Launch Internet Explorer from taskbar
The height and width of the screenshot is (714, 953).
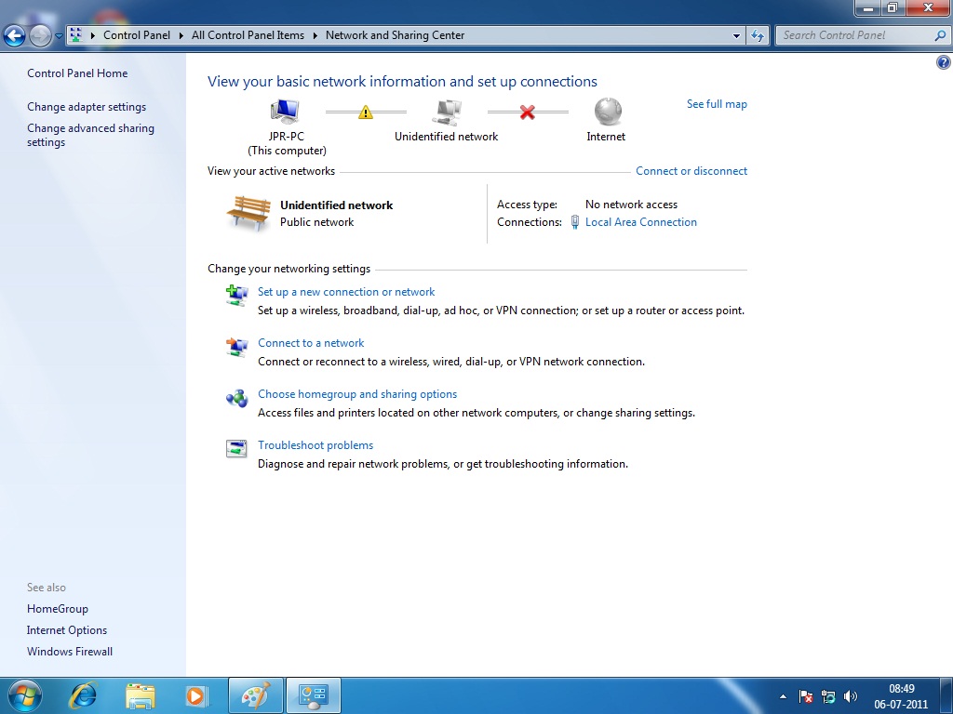[x=83, y=695]
